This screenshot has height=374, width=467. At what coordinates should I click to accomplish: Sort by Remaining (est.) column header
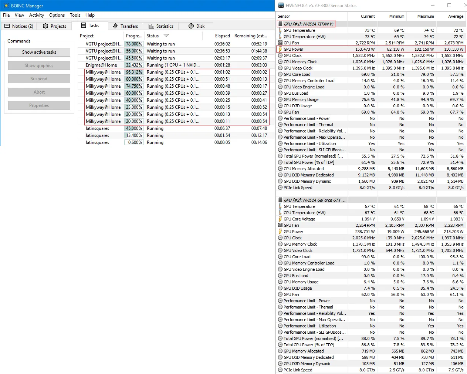(251, 36)
